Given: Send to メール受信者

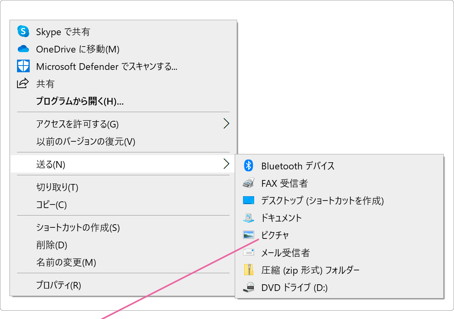Looking at the screenshot, I should click(x=339, y=252).
